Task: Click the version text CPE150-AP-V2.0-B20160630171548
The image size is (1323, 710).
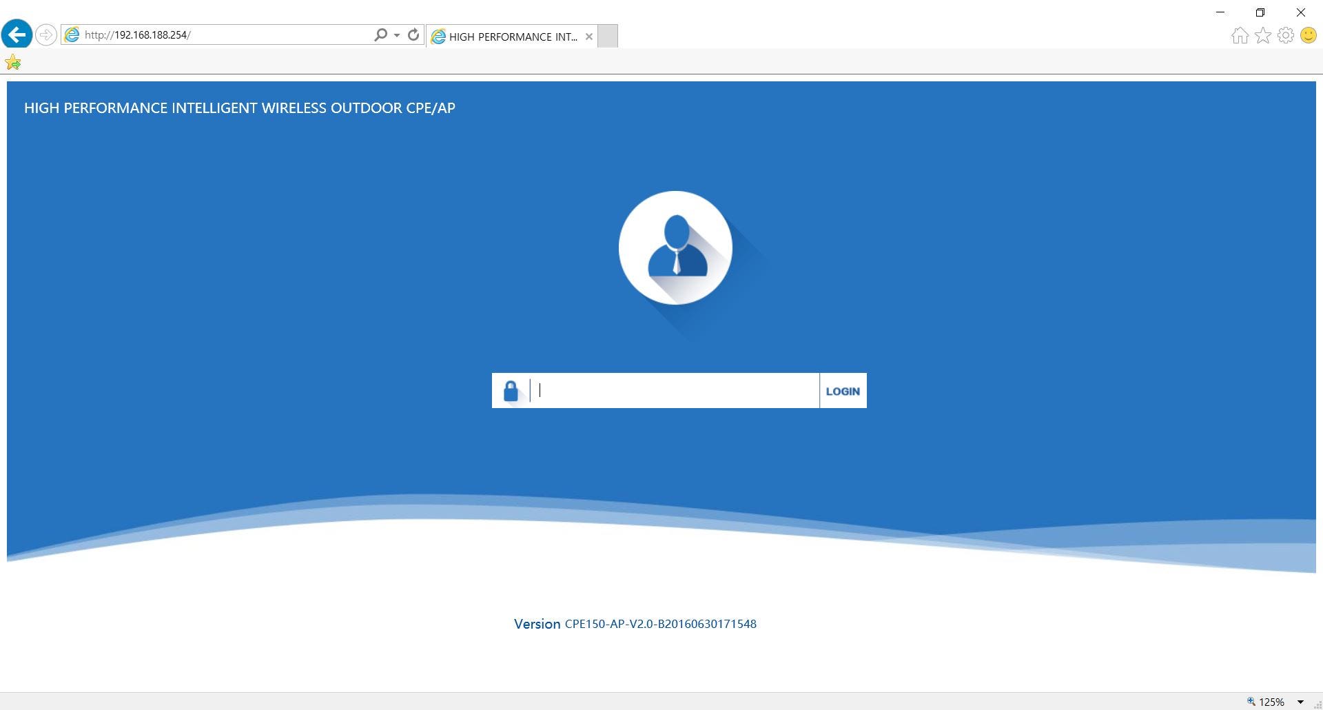Action: coord(661,624)
